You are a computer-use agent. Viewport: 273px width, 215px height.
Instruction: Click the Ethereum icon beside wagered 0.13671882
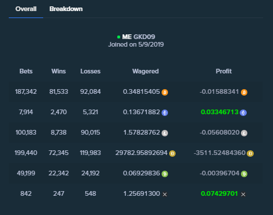coord(164,112)
